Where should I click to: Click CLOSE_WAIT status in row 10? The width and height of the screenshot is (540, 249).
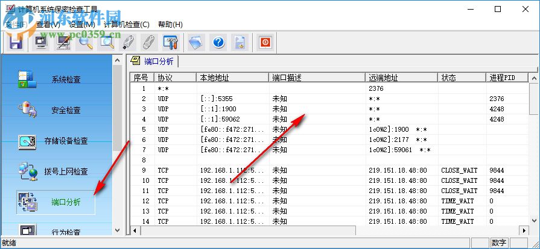point(459,180)
